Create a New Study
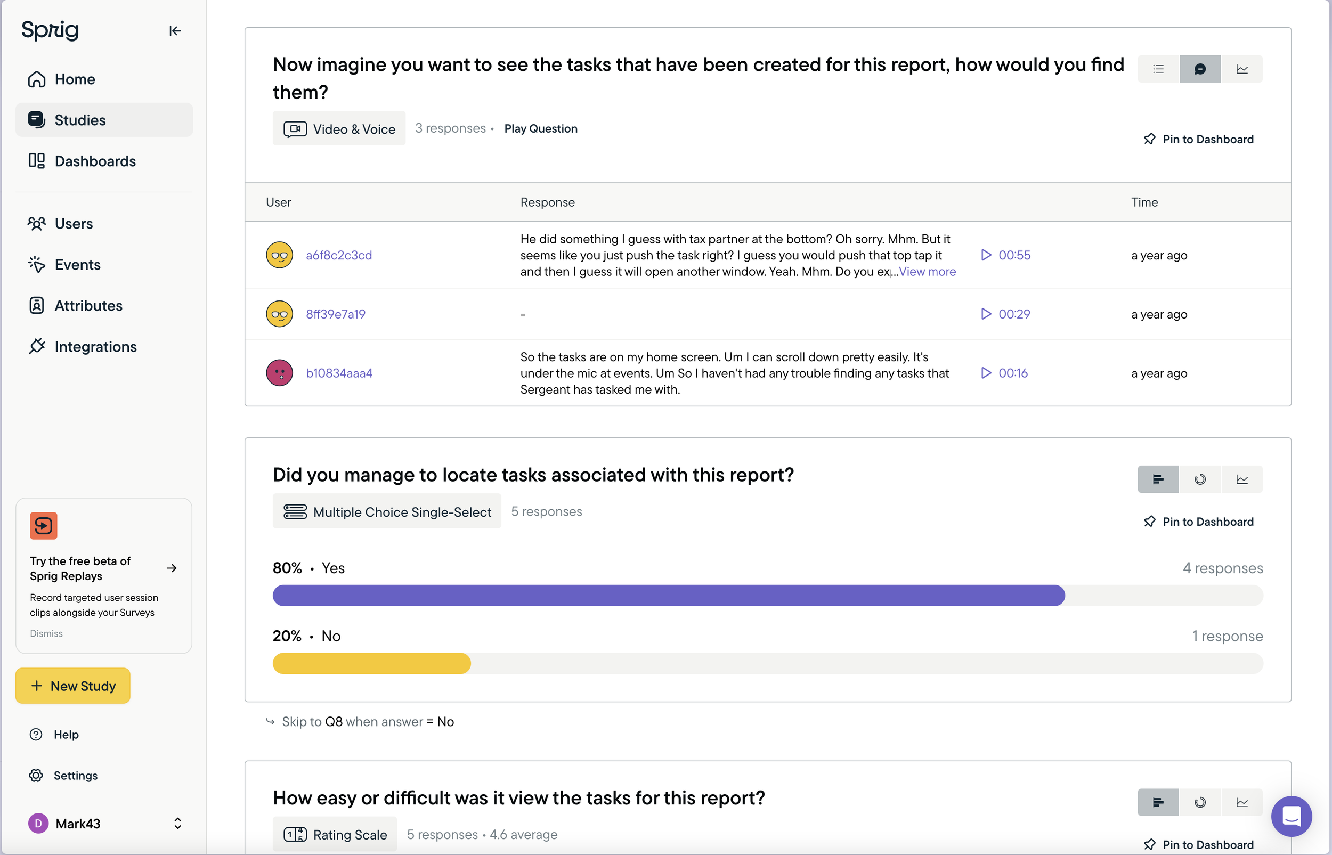This screenshot has width=1332, height=855. pos(73,686)
